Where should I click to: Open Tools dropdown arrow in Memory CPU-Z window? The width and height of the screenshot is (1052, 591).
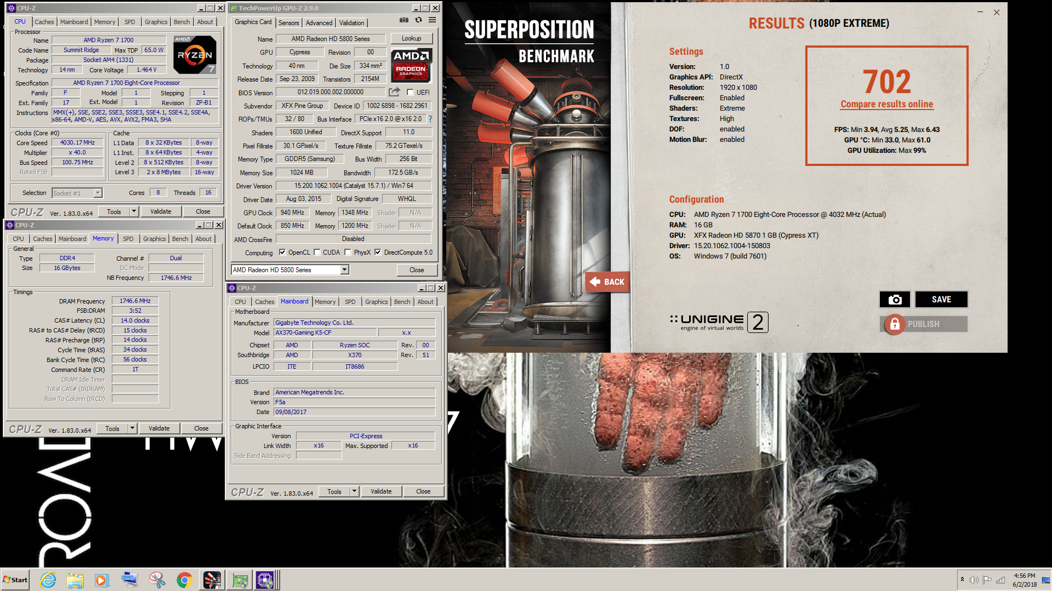pyautogui.click(x=132, y=428)
